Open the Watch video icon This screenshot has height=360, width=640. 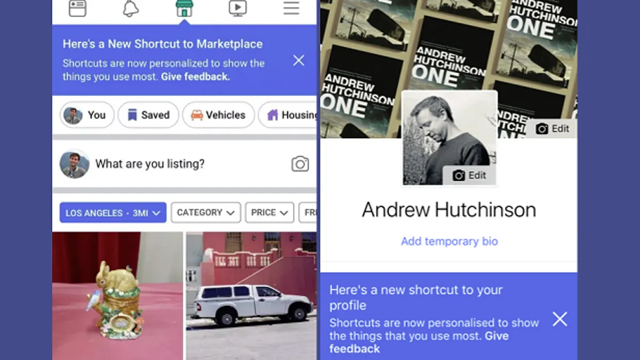click(x=238, y=9)
